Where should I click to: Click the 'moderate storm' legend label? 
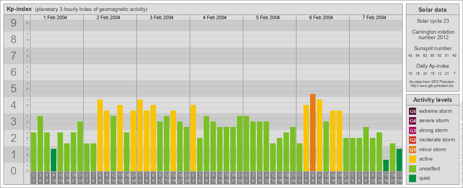pos(437,140)
